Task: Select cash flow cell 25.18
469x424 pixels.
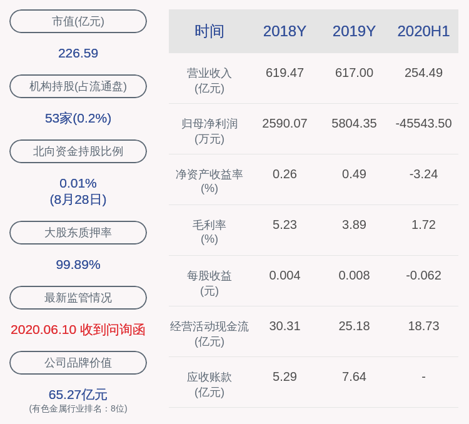Action: point(354,326)
